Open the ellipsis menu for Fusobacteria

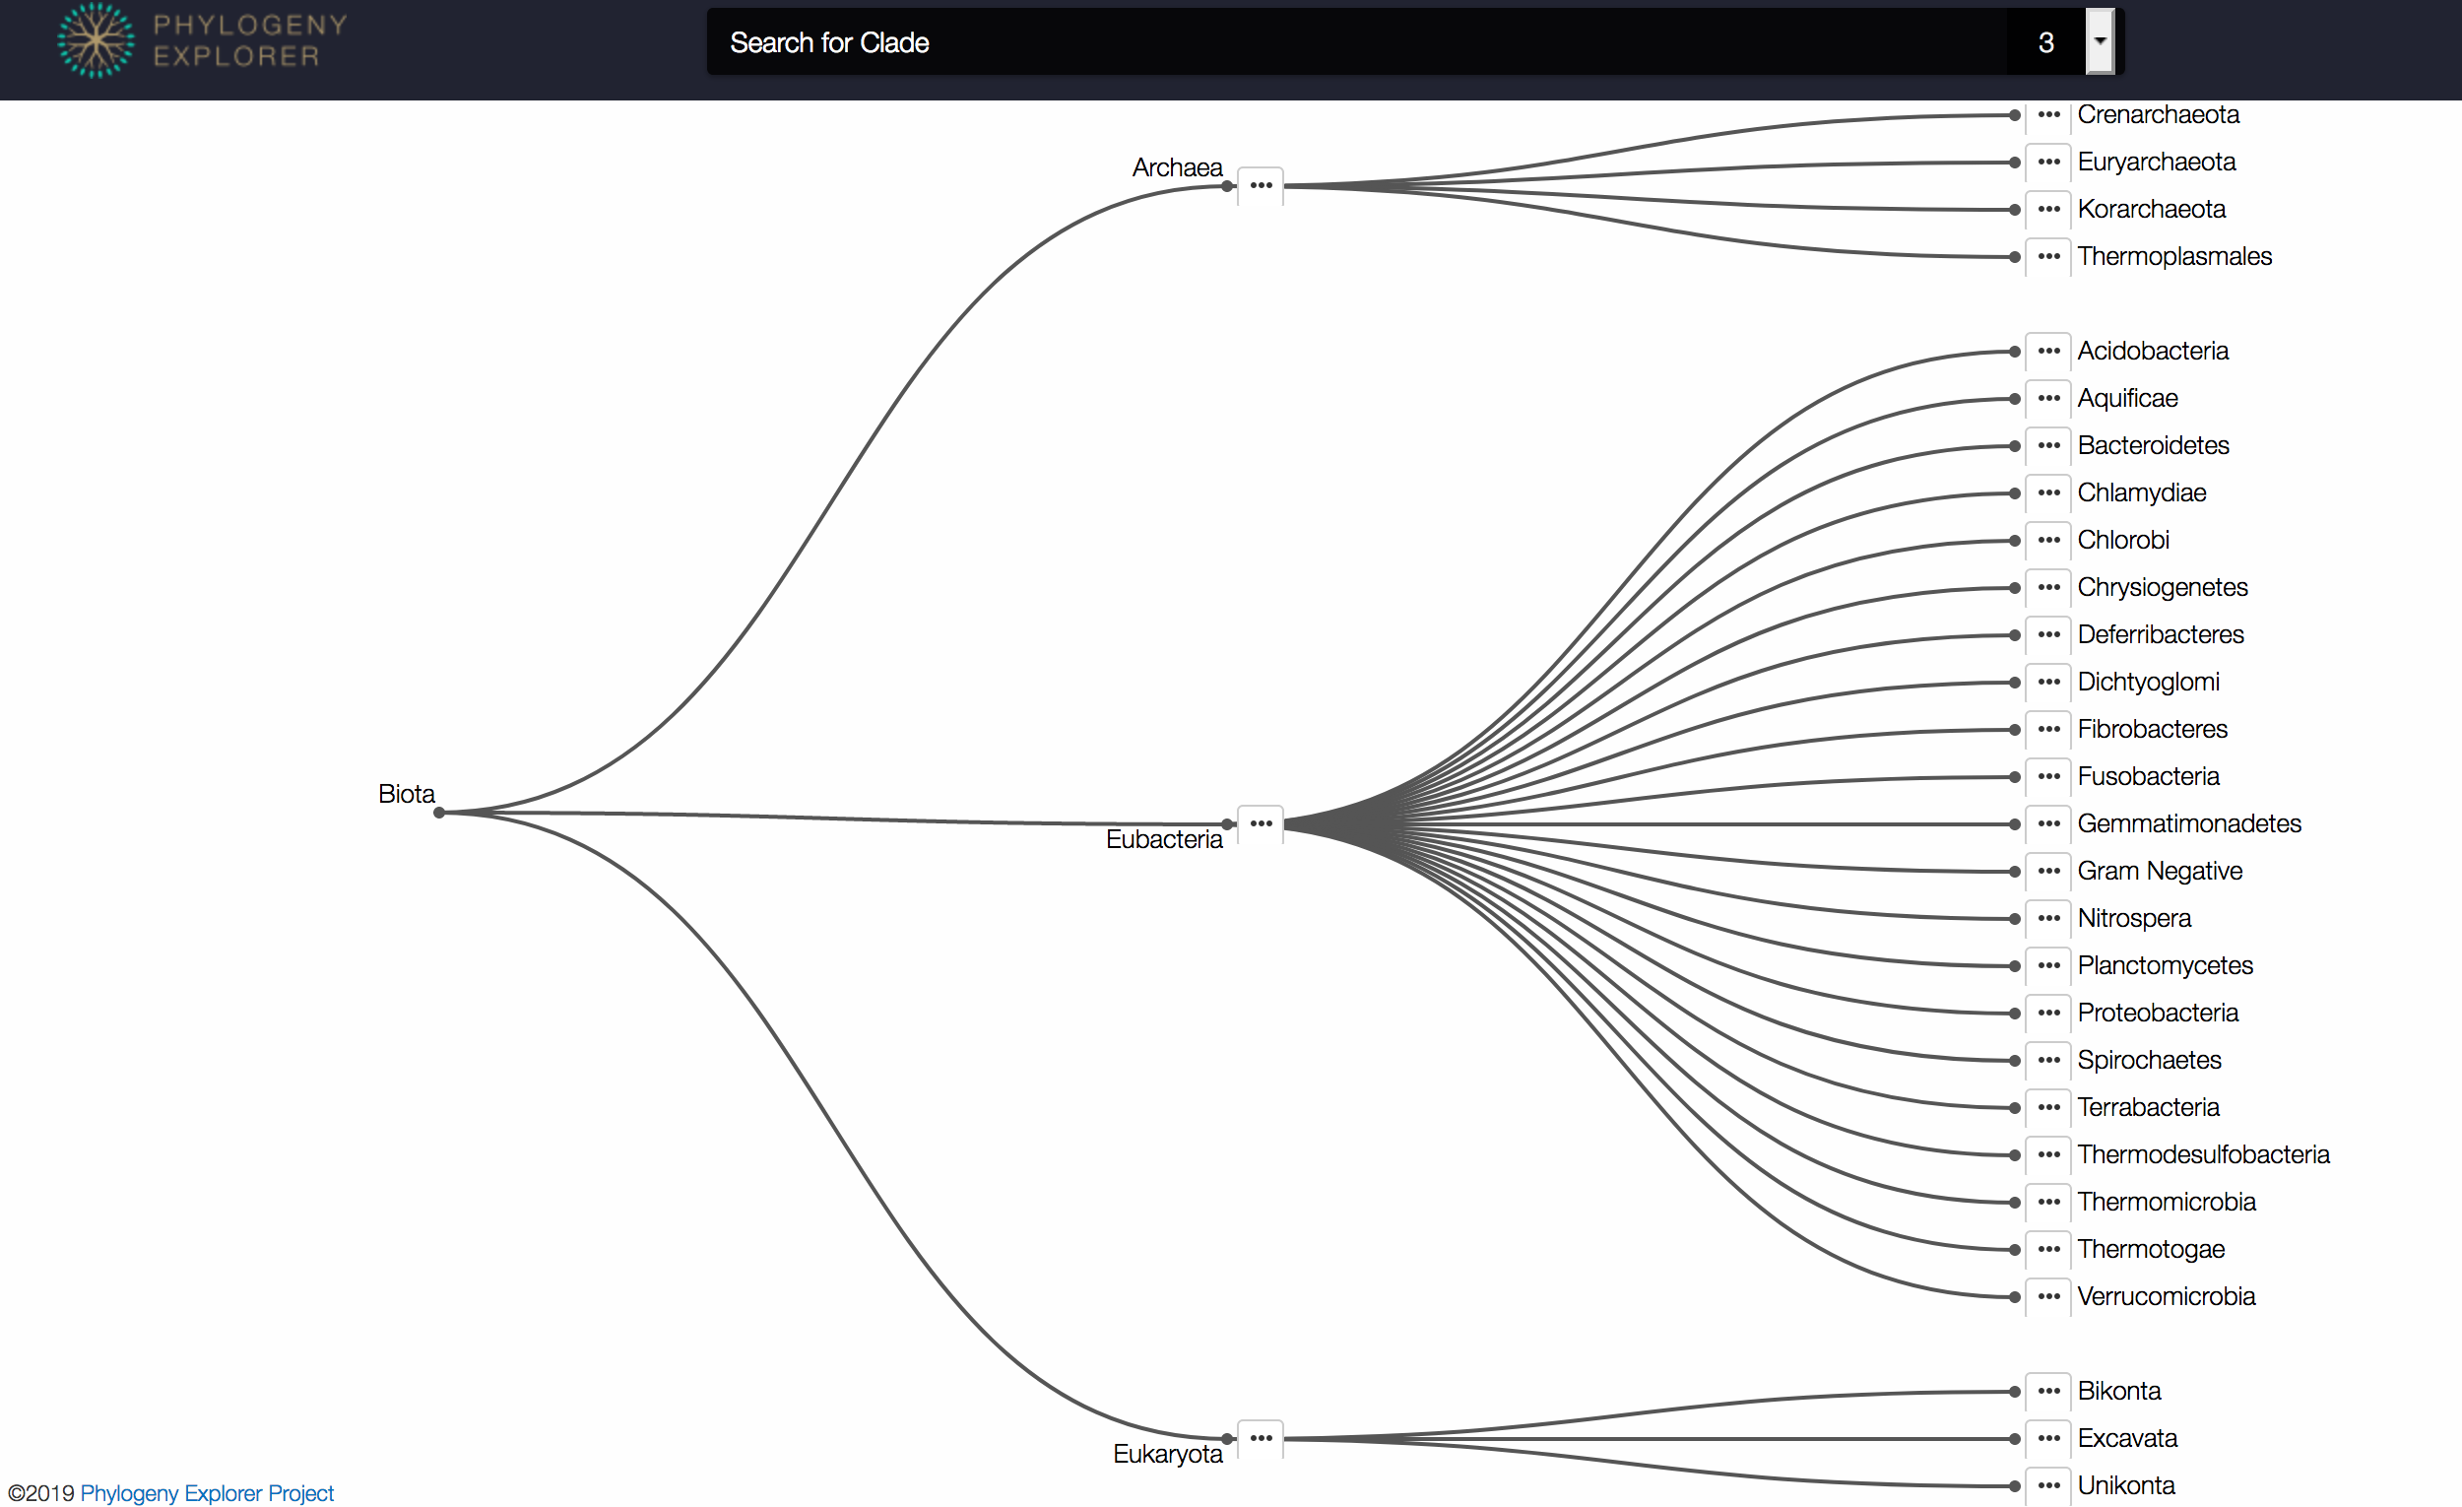[x=2048, y=777]
